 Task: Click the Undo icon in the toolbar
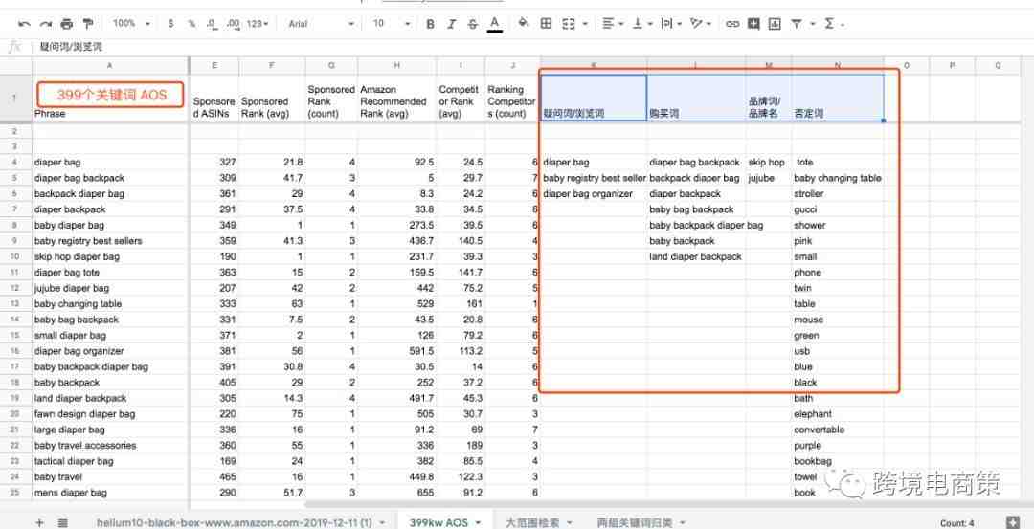click(24, 23)
